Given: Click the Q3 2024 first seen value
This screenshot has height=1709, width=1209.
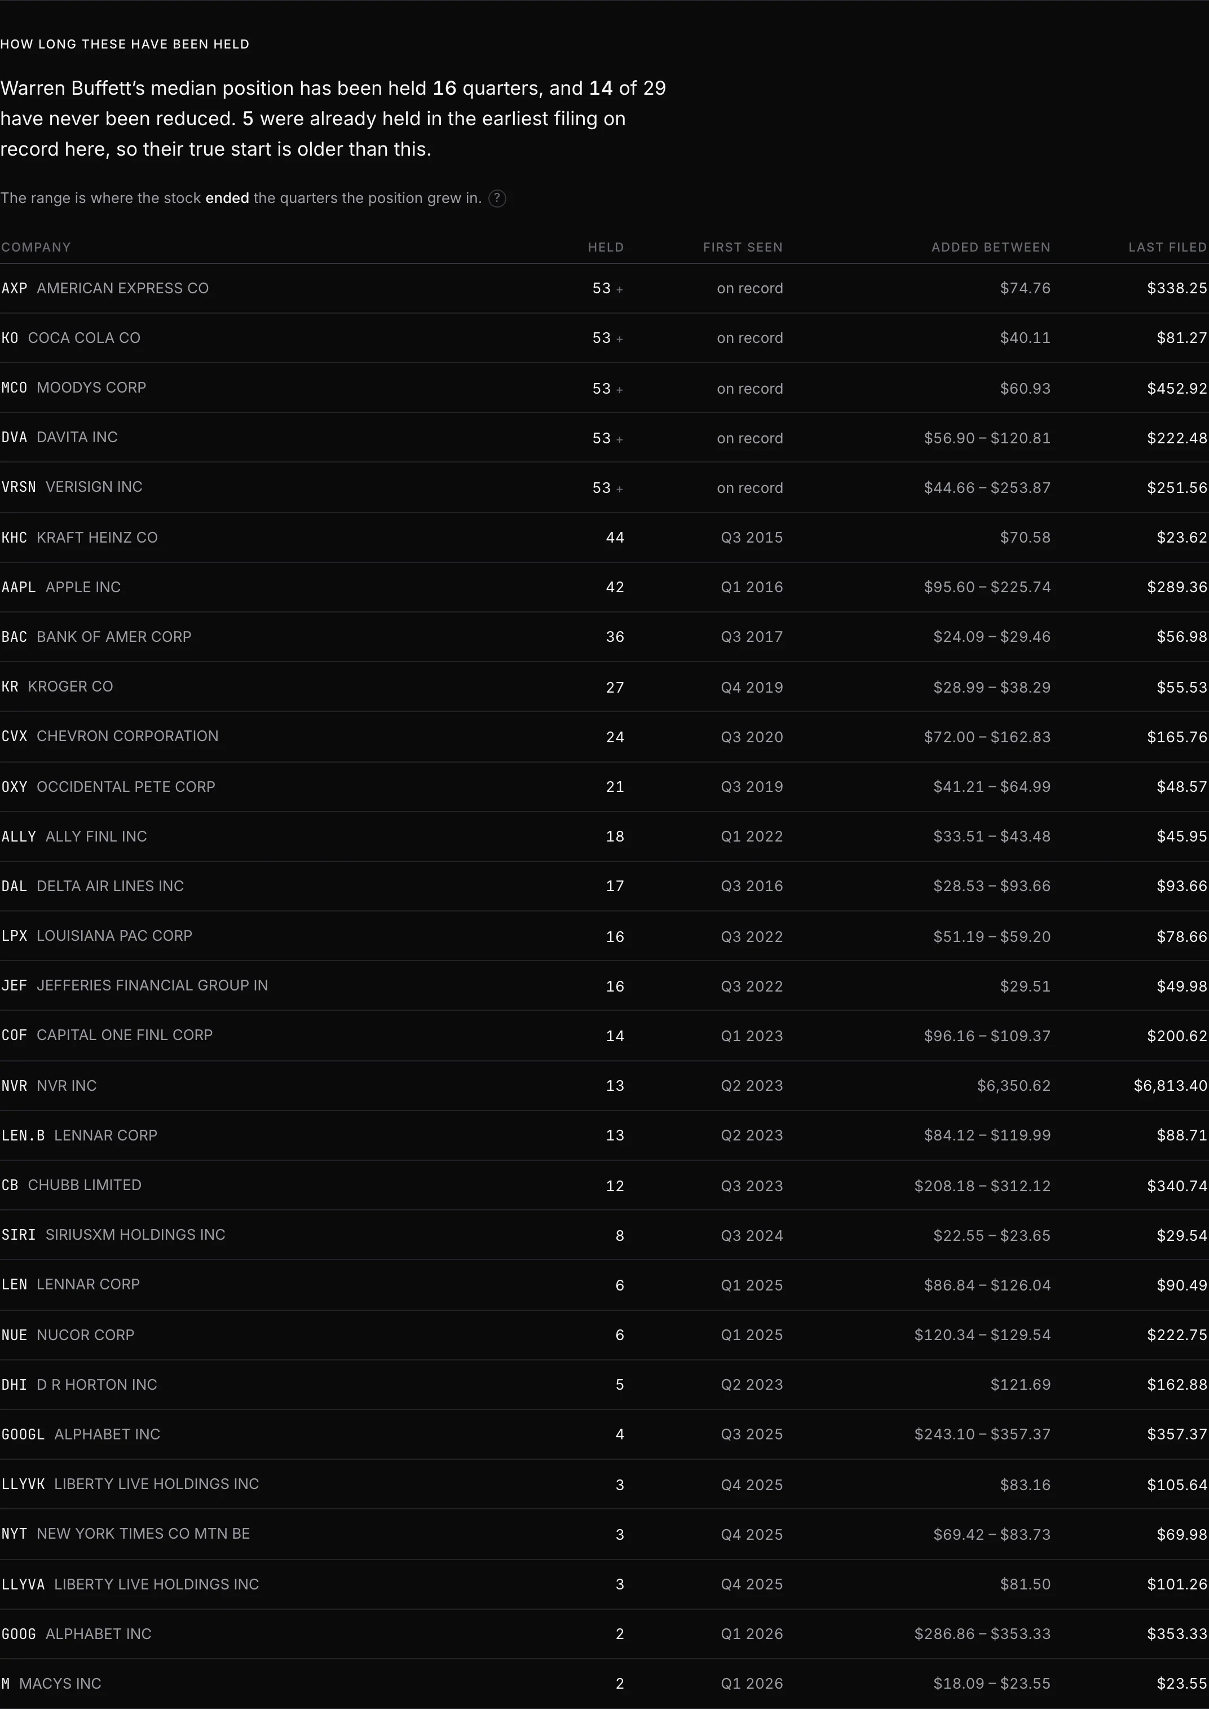Looking at the screenshot, I should (x=752, y=1235).
